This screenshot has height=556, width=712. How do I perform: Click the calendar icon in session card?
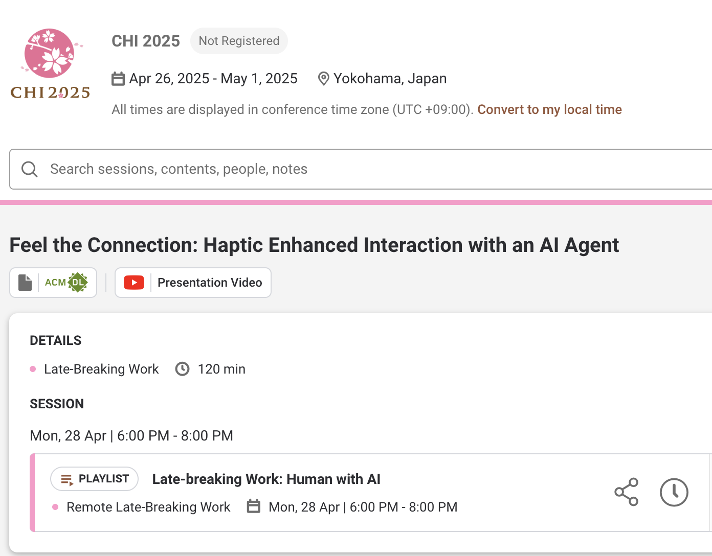click(254, 506)
